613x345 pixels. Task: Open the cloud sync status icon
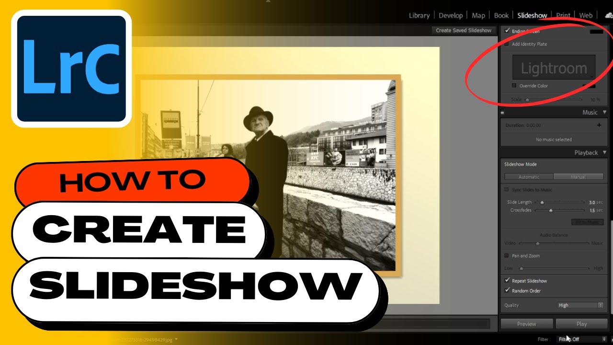pos(609,15)
